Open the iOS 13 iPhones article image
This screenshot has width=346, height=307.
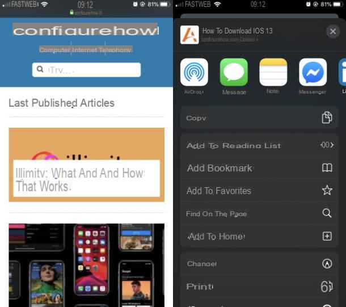pos(86,265)
